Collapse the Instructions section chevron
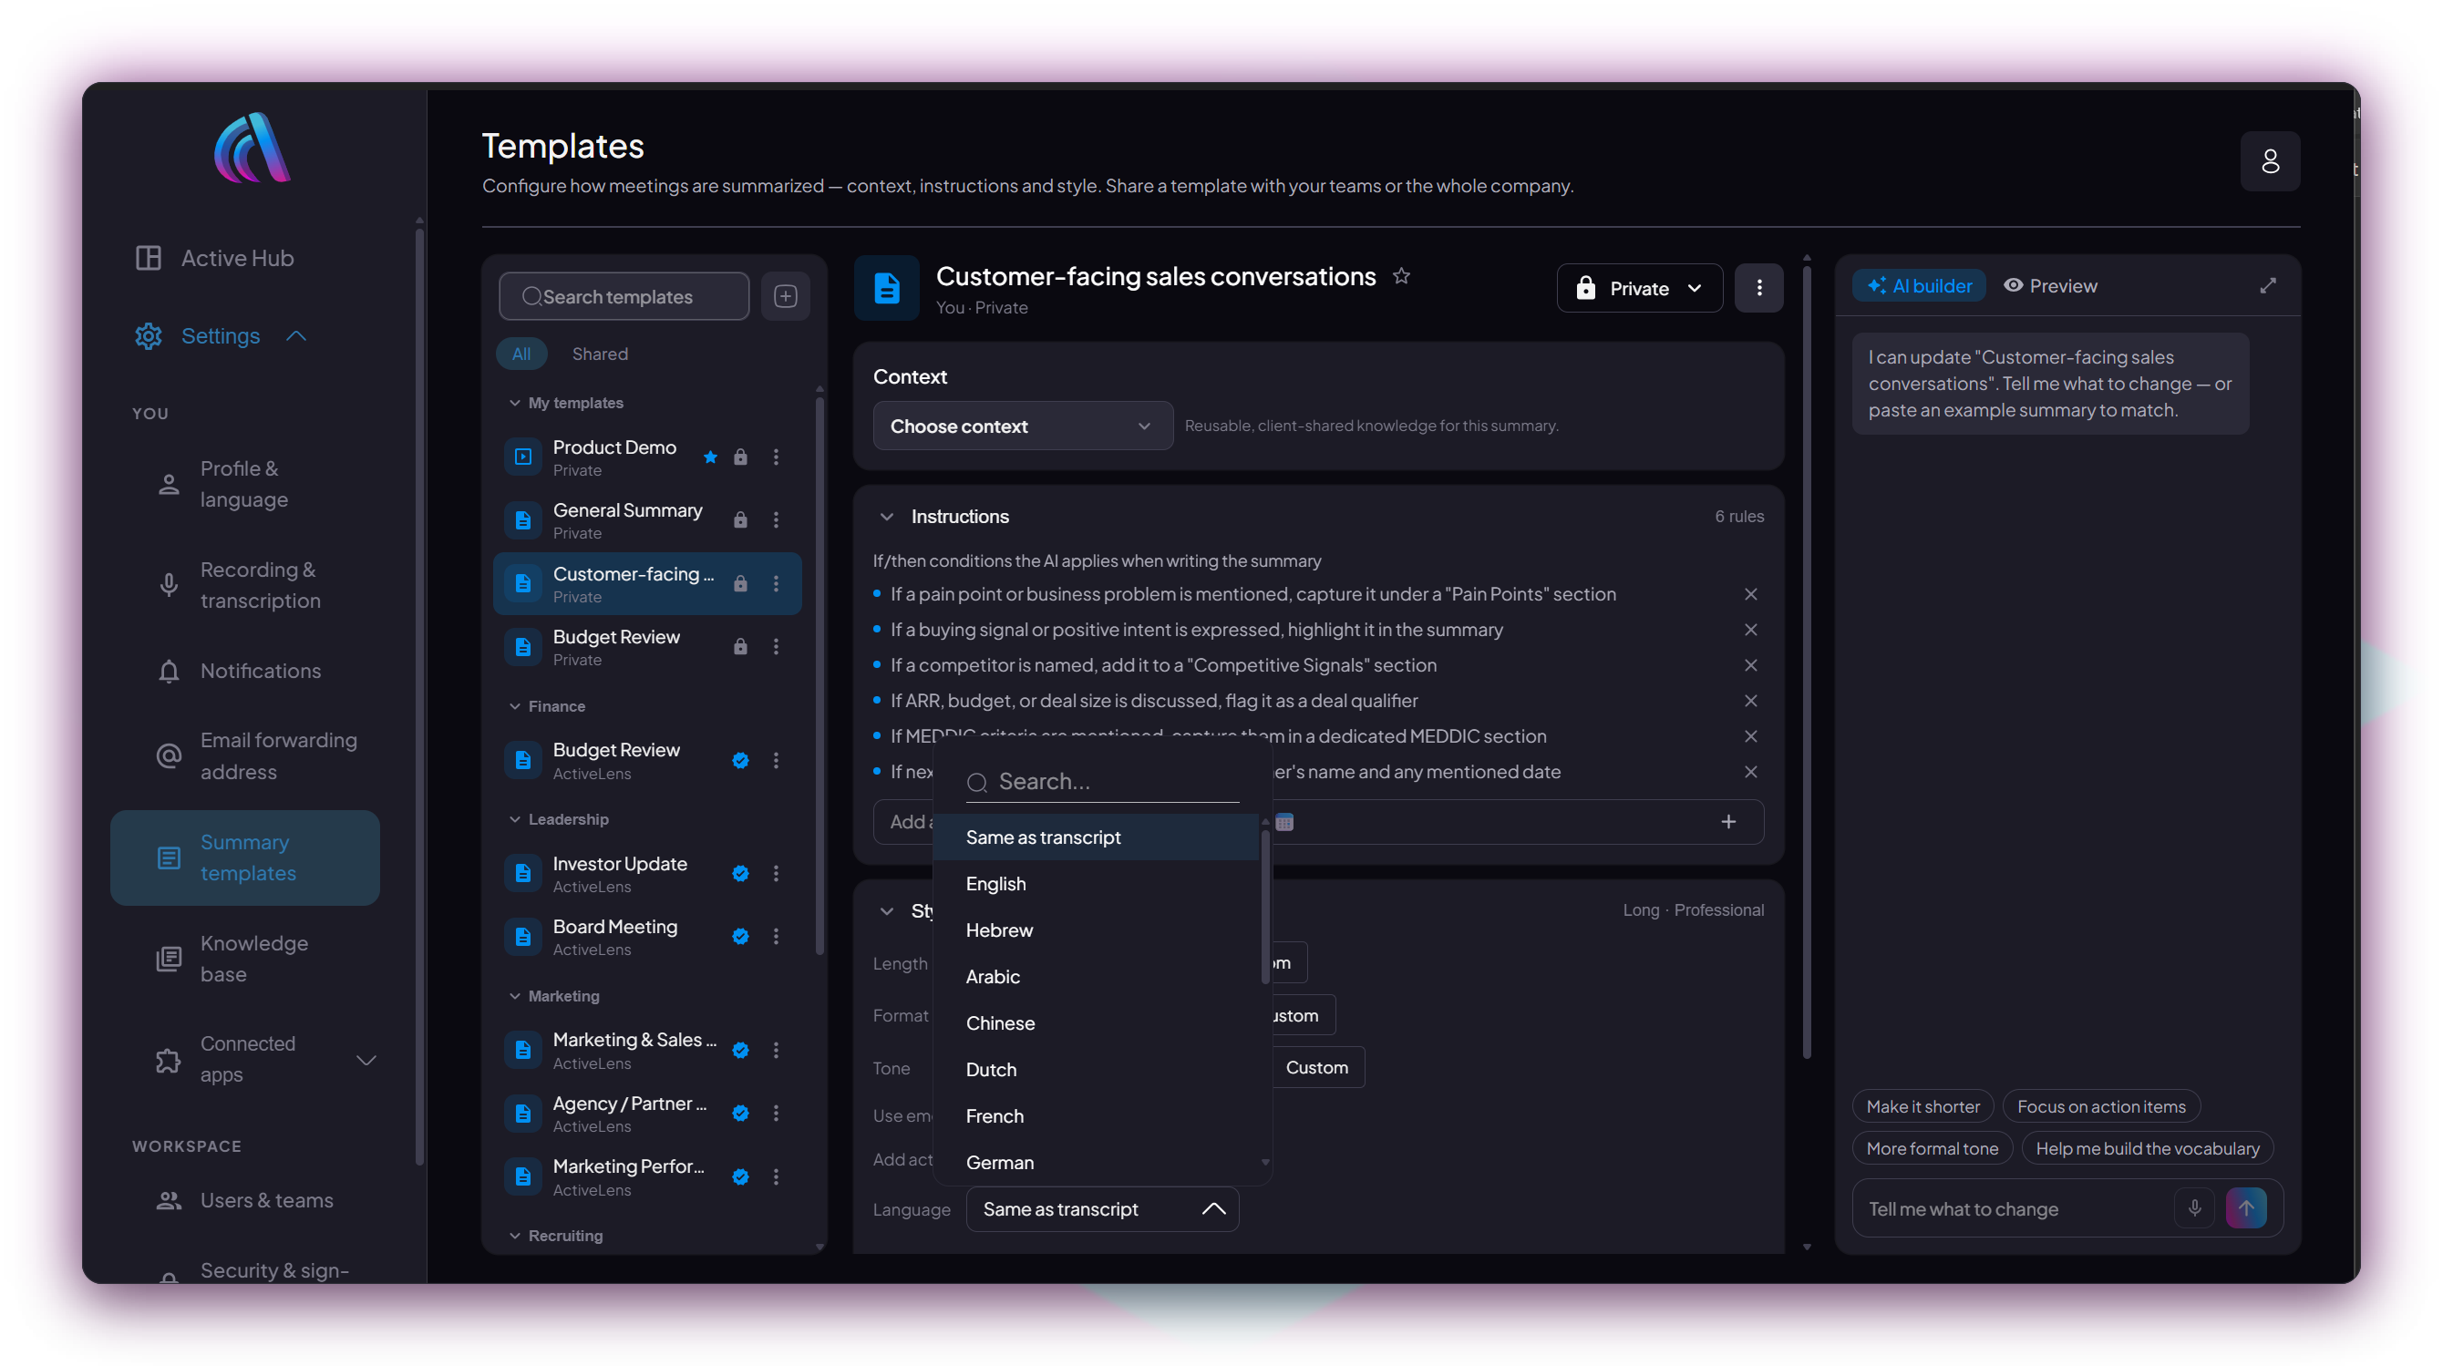2443x1366 pixels. tap(887, 517)
